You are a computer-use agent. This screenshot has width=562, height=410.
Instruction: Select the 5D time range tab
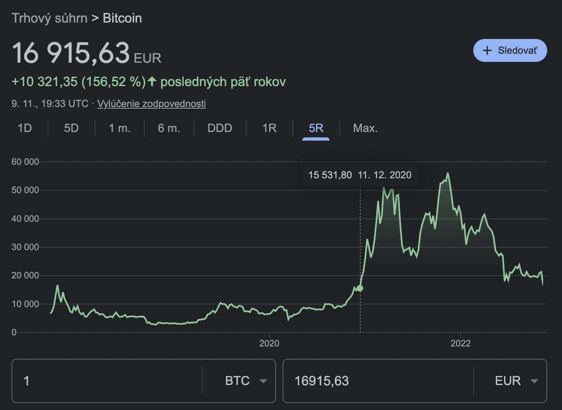[71, 128]
